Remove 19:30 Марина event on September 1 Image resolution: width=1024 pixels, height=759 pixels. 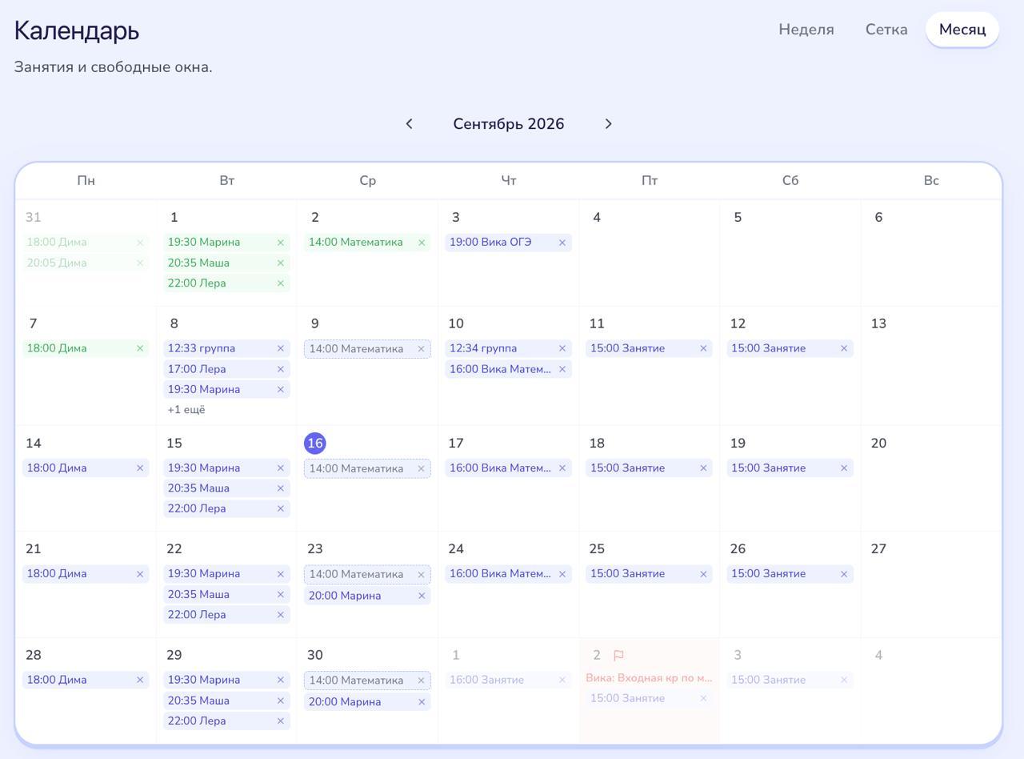point(281,243)
